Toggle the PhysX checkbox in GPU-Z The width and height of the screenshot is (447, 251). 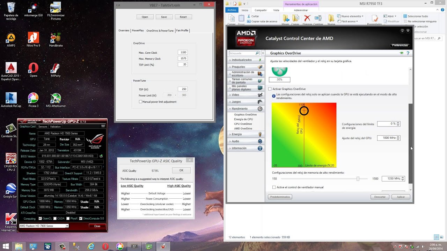67,219
